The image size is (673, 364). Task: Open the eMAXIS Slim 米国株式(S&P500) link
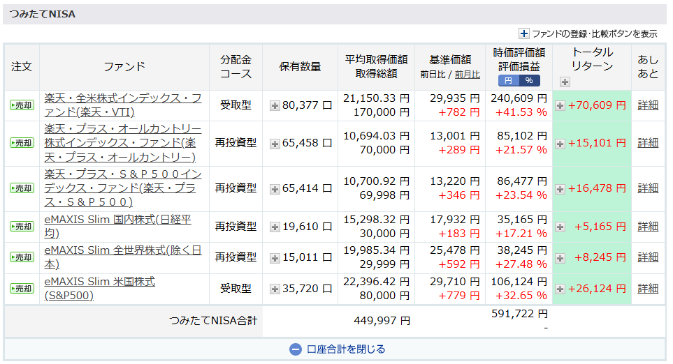99,288
